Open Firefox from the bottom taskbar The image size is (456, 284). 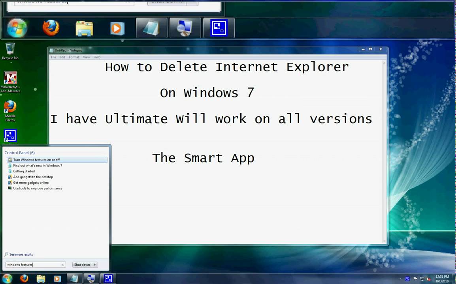pyautogui.click(x=24, y=278)
